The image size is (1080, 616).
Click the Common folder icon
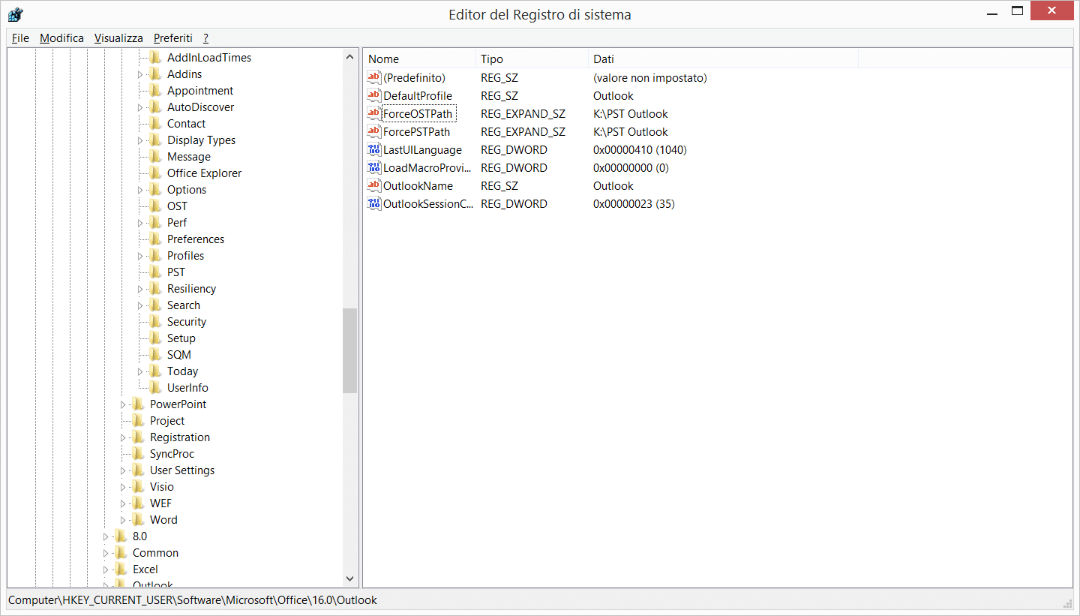(x=121, y=553)
